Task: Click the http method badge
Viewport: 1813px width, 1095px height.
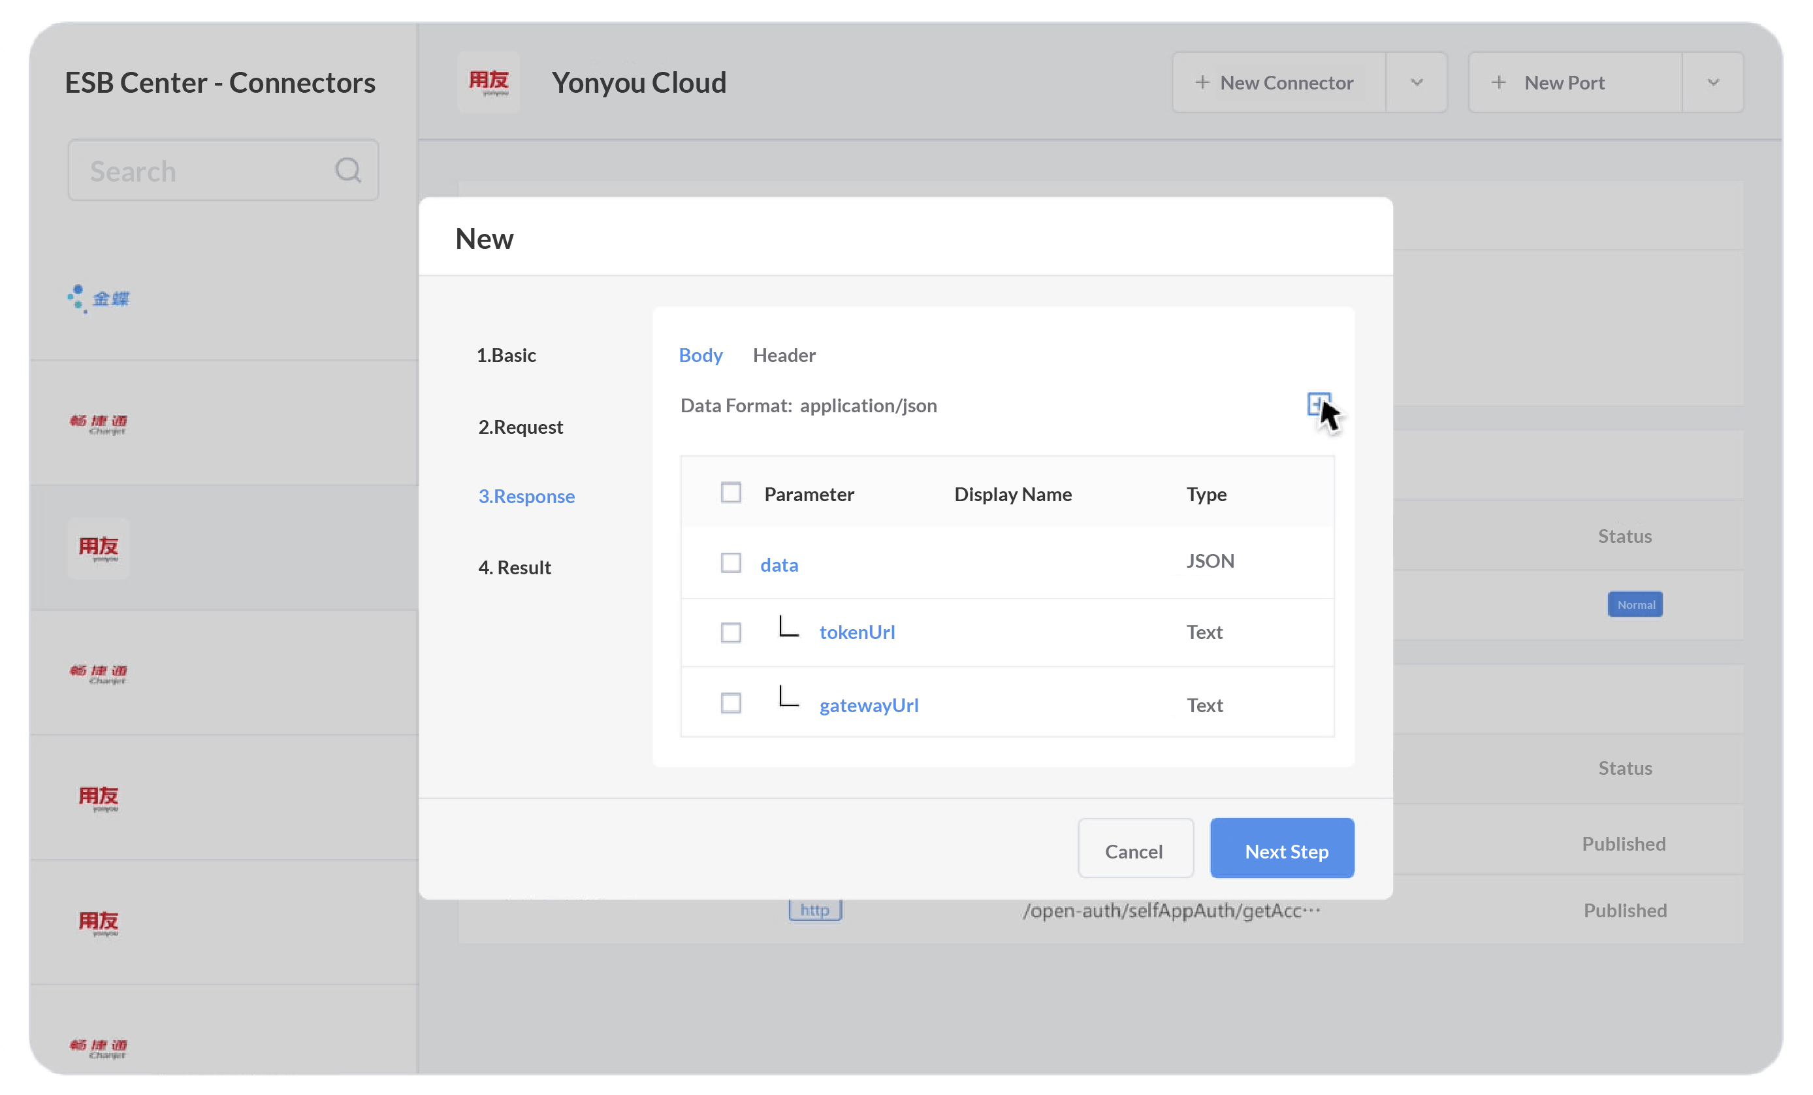Action: (814, 909)
